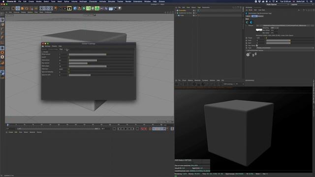
Task: Click Mode in Attributes manager header
Action: point(251,10)
